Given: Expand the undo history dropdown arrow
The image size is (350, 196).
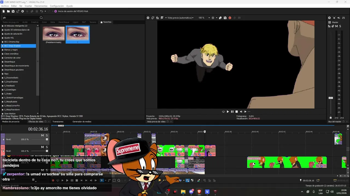Looking at the screenshot, I should tap(45, 11).
